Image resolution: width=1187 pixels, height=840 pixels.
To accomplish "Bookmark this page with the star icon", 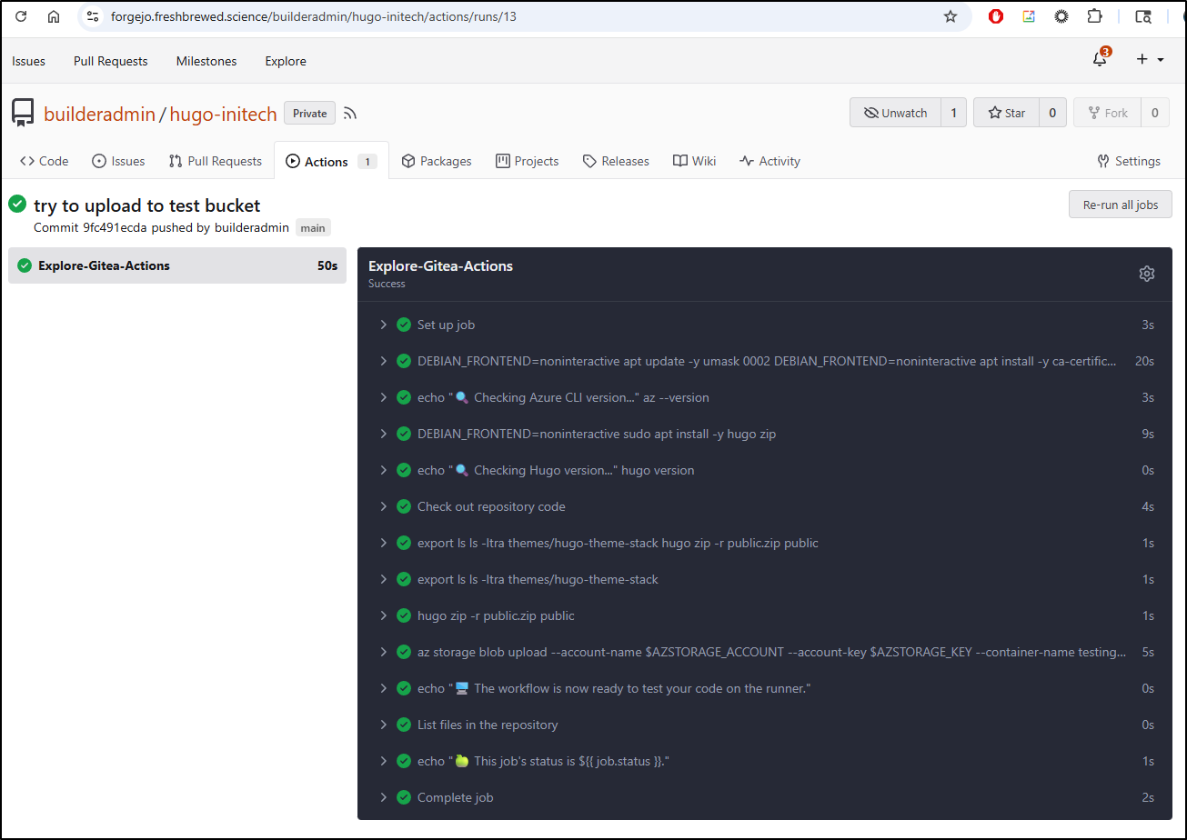I will click(x=951, y=16).
